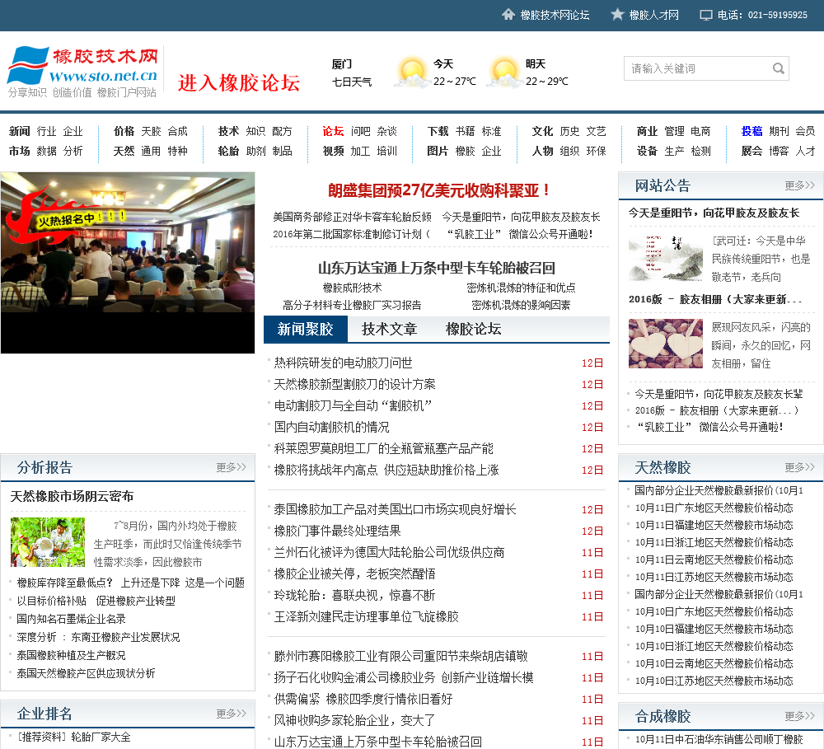Screen dimensions: 824x749
Task: Open the bold 今天是重阳节 announcement title
Action: [x=714, y=213]
